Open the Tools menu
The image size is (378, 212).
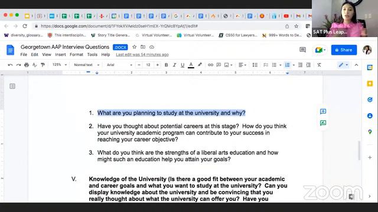pos(92,55)
